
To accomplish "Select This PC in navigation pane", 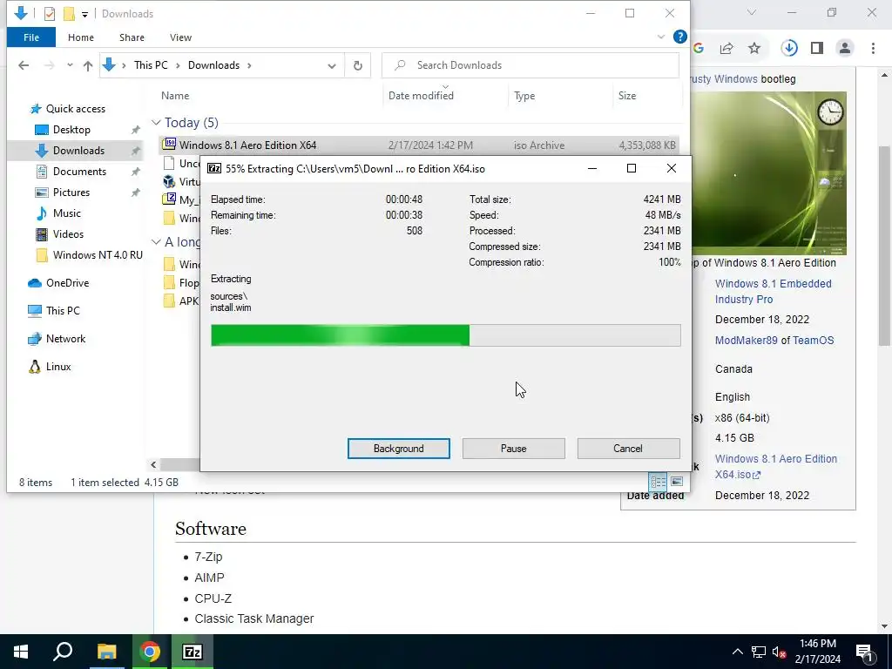I will [x=63, y=311].
